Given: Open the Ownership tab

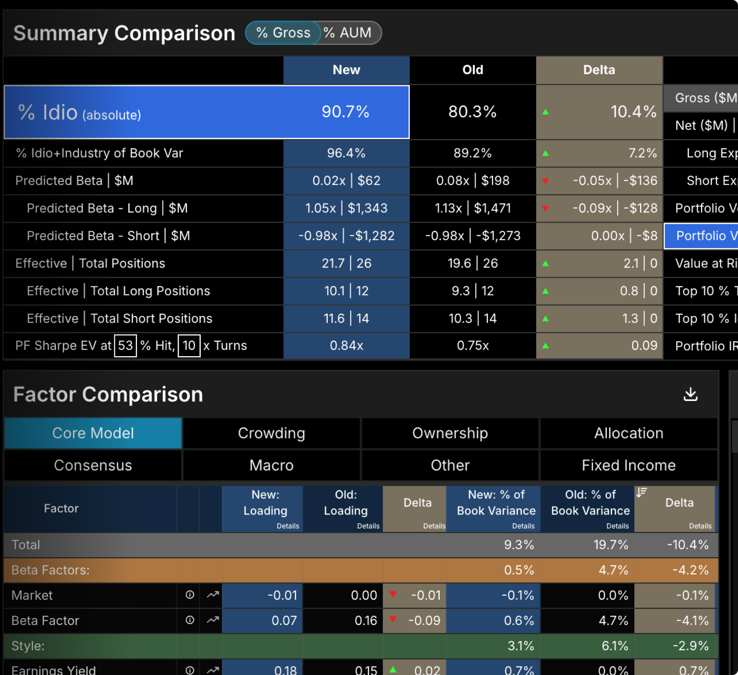Looking at the screenshot, I should tap(450, 433).
